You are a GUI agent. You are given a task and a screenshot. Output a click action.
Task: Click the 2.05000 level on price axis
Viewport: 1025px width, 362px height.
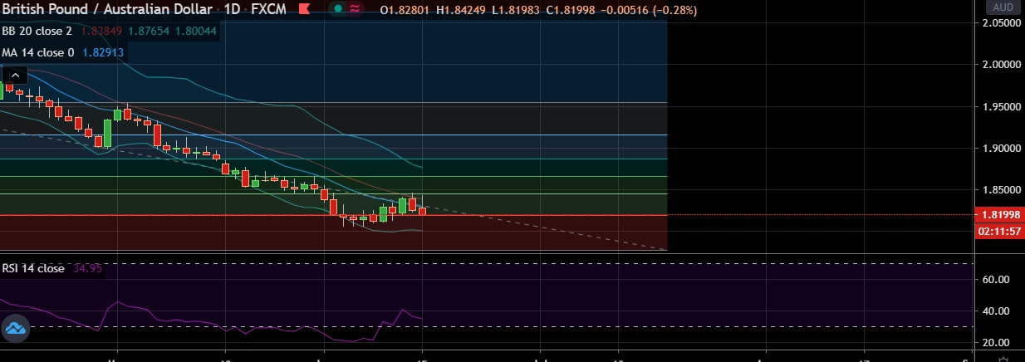pos(1000,23)
